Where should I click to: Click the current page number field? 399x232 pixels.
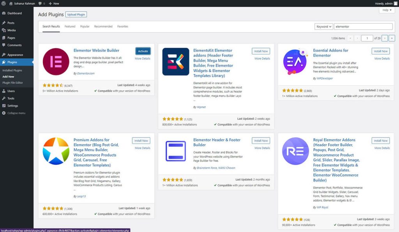coord(367,38)
